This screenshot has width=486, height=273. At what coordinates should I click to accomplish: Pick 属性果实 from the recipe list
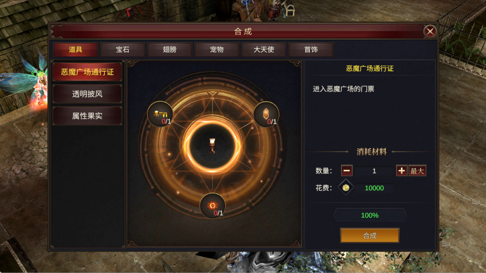click(87, 116)
